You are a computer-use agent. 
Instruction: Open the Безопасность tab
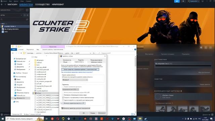[67, 60]
